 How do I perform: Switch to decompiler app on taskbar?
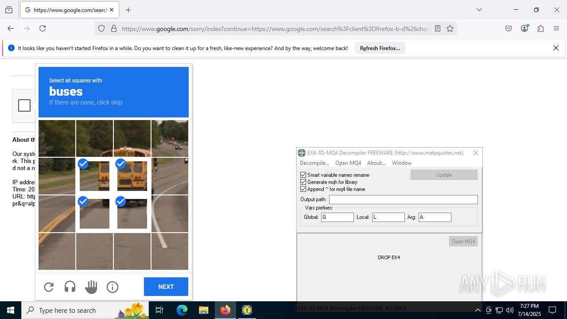tap(247, 310)
